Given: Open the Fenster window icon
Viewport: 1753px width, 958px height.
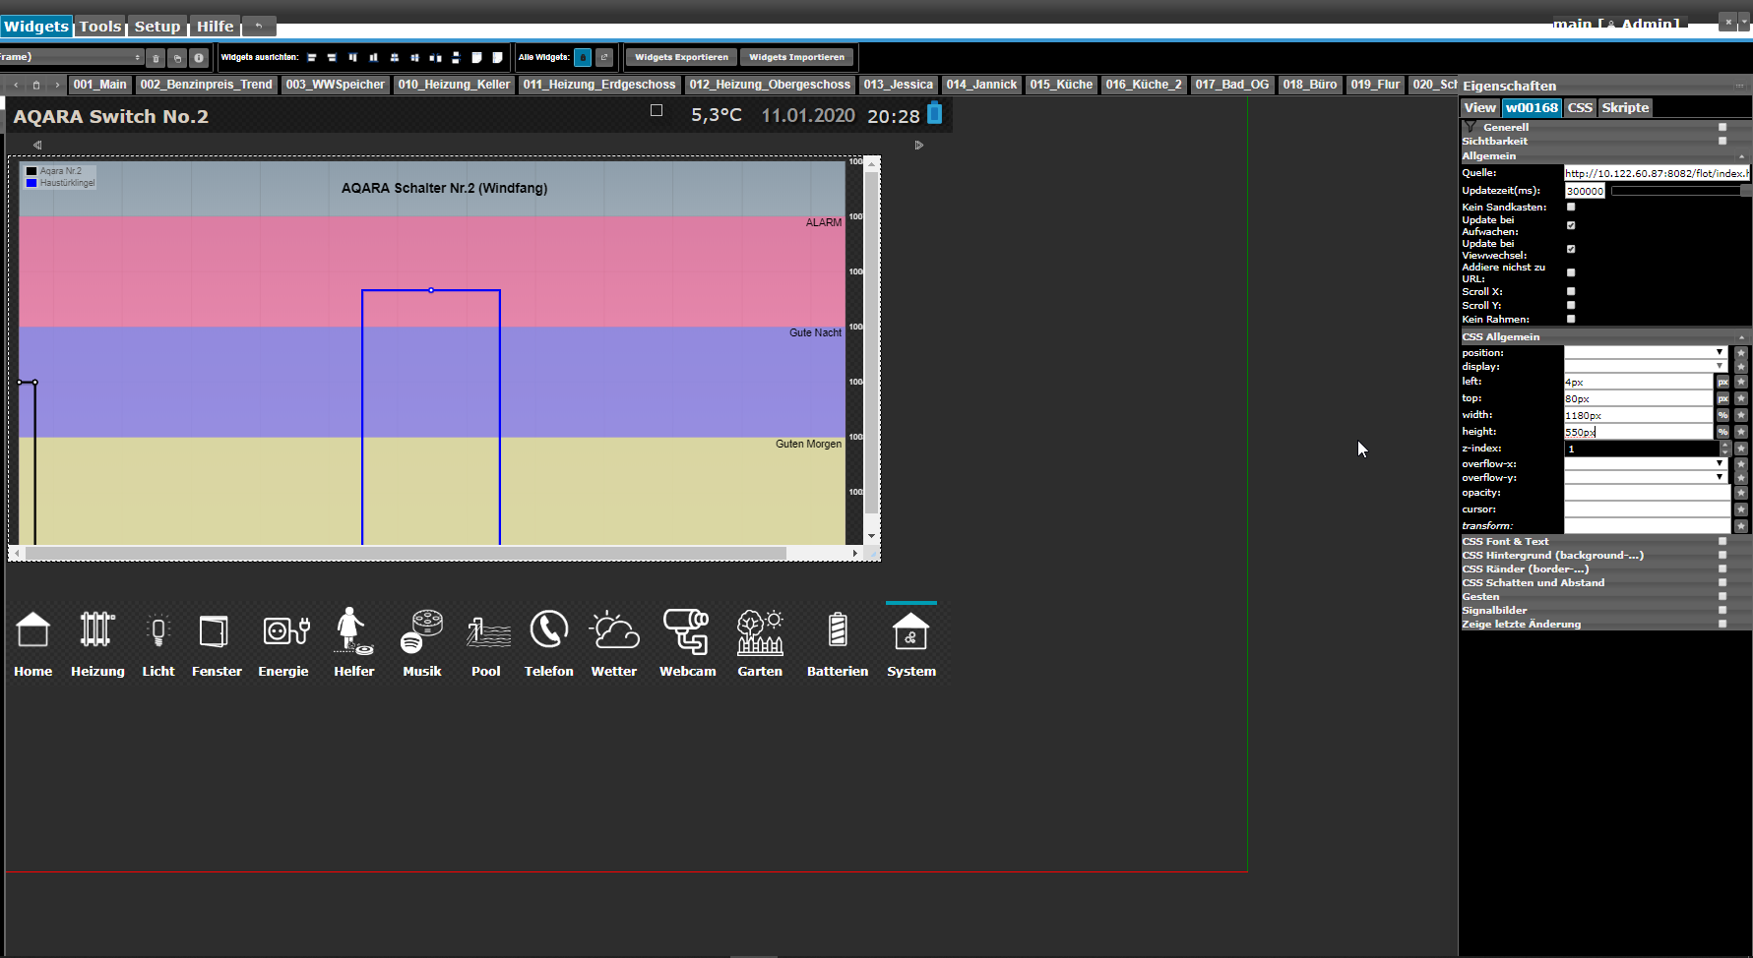Looking at the screenshot, I should click(214, 630).
